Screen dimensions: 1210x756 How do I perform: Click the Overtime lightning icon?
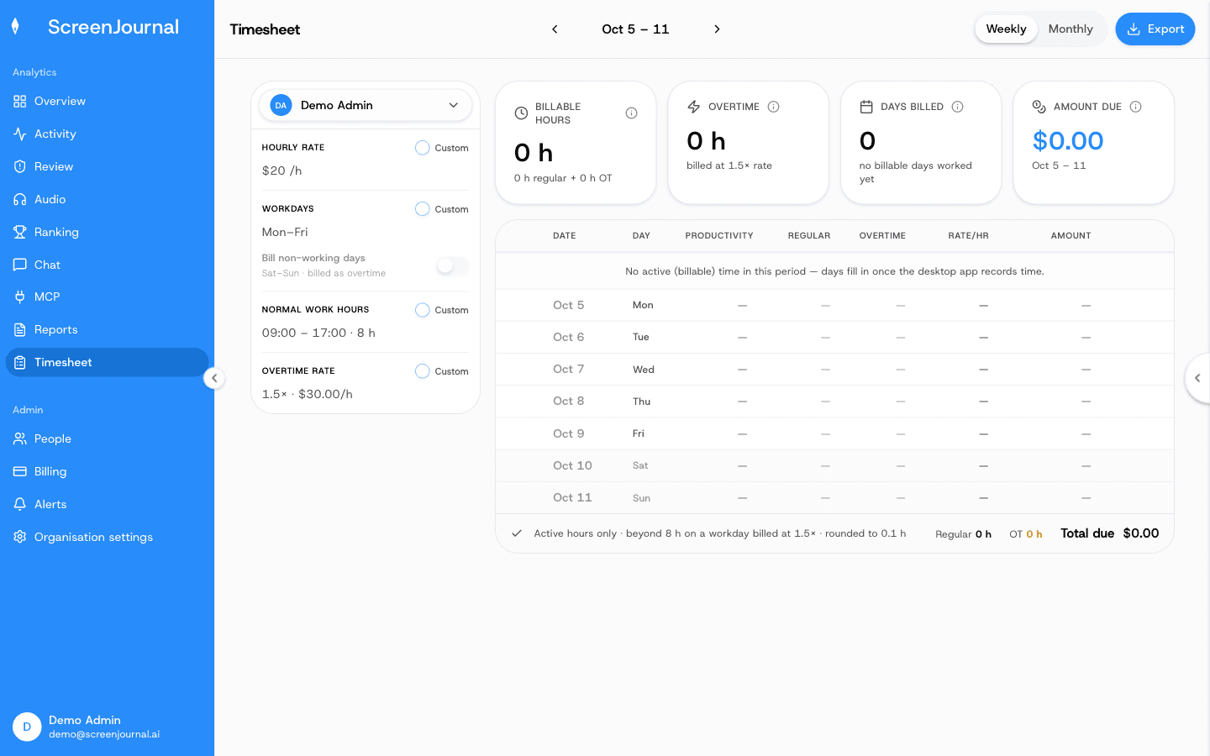click(x=694, y=107)
